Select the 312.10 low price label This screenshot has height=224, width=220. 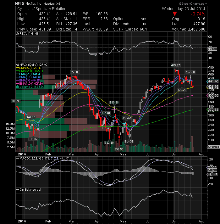point(109,143)
